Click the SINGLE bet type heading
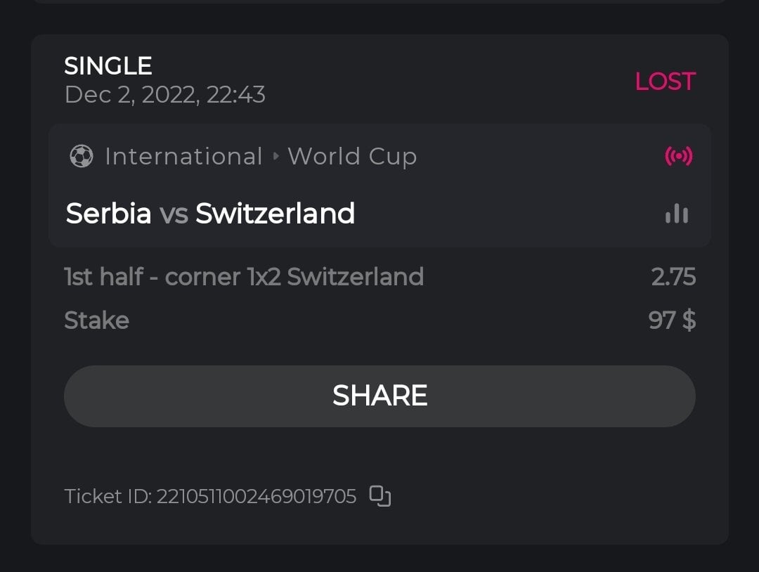Screen dimensions: 759x572 108,66
